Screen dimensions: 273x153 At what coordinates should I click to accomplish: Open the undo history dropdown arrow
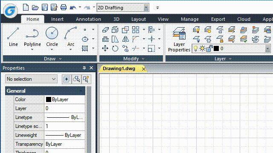tap(80, 7)
